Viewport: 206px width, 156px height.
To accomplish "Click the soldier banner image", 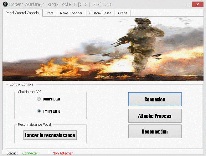I will coord(103,48).
